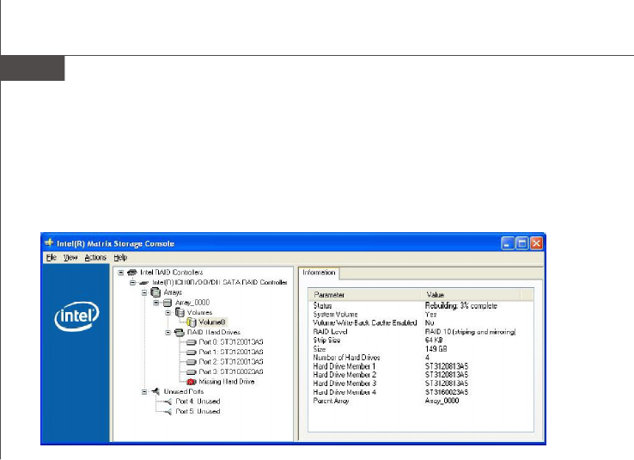Image resolution: width=634 pixels, height=460 pixels.
Task: Click the Port 5 unused port icon
Action: pyautogui.click(x=168, y=412)
